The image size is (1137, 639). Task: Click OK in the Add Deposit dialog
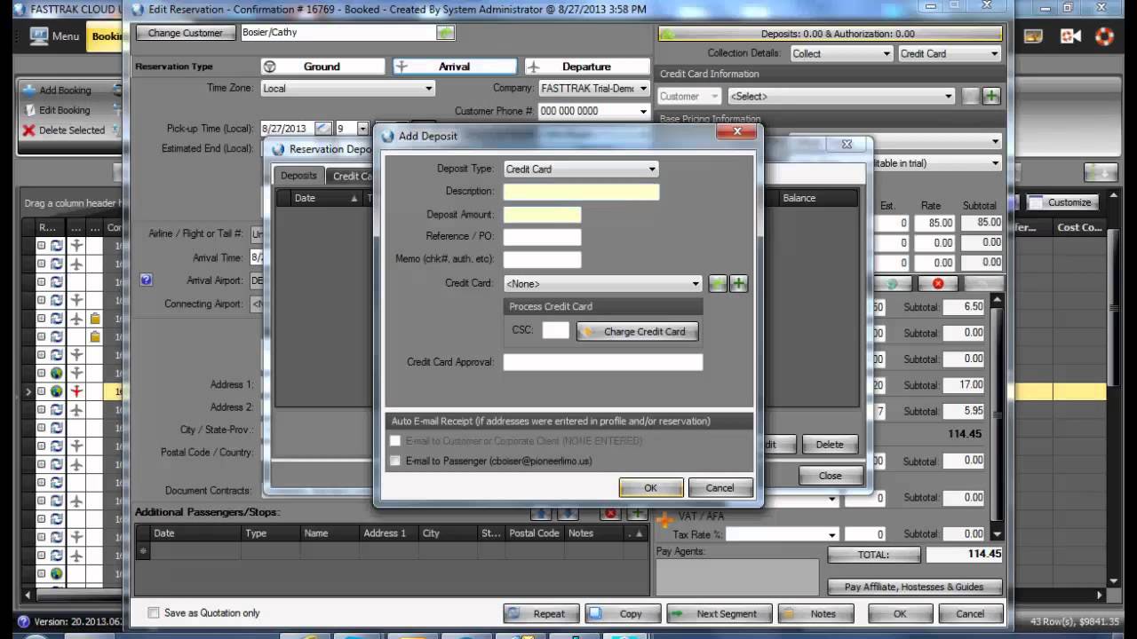click(651, 487)
